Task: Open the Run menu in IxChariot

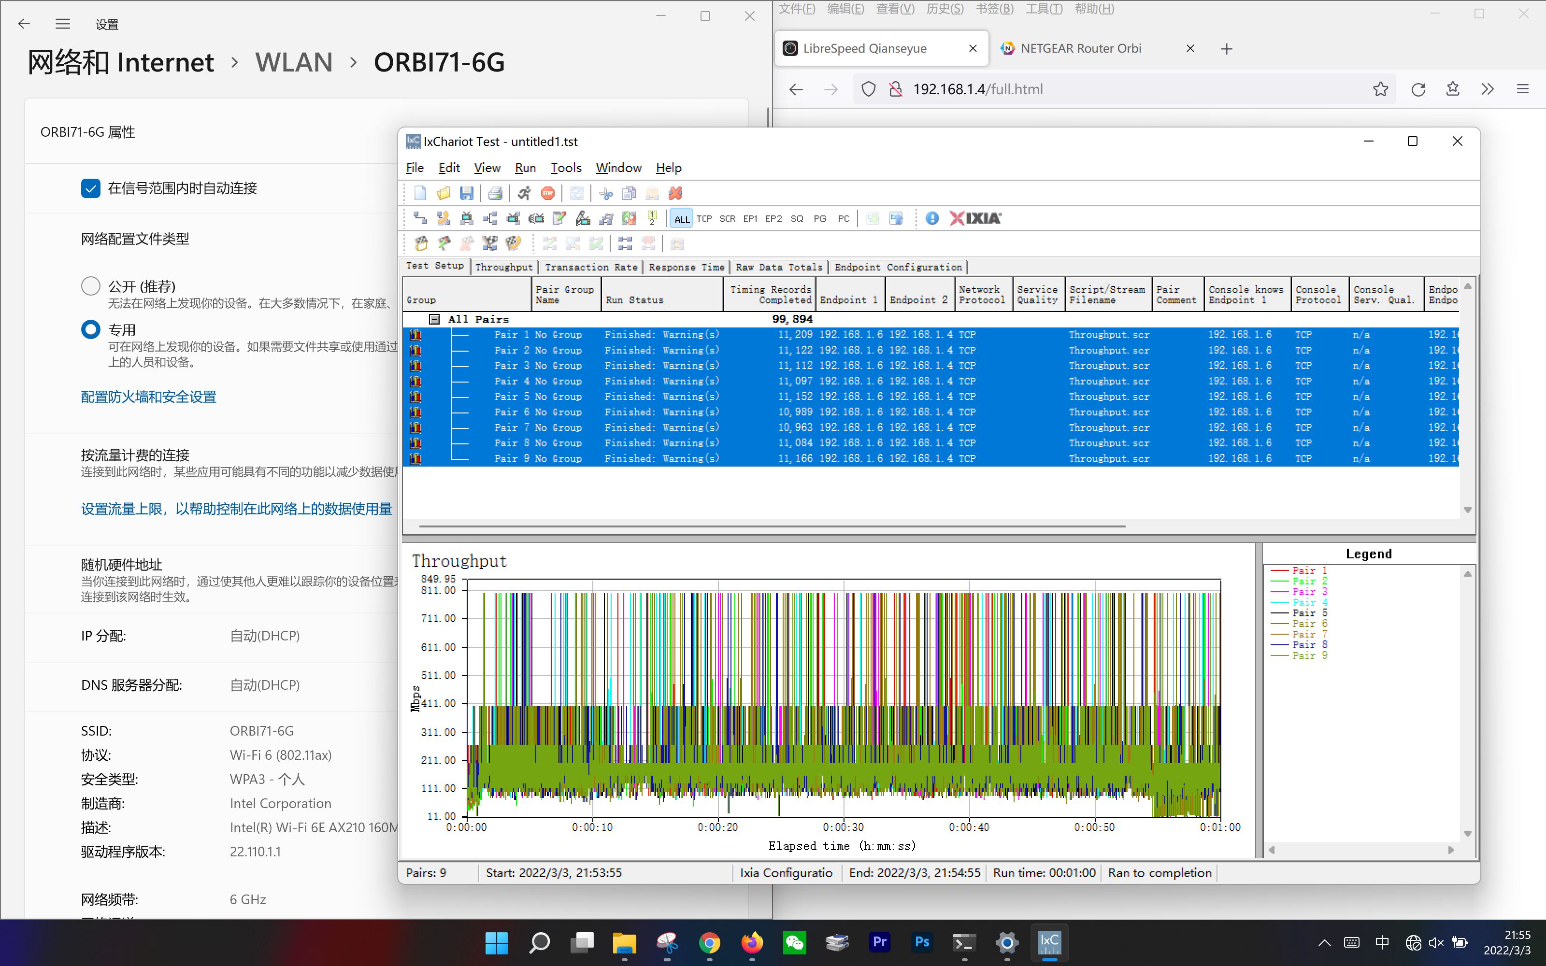Action: coord(525,168)
